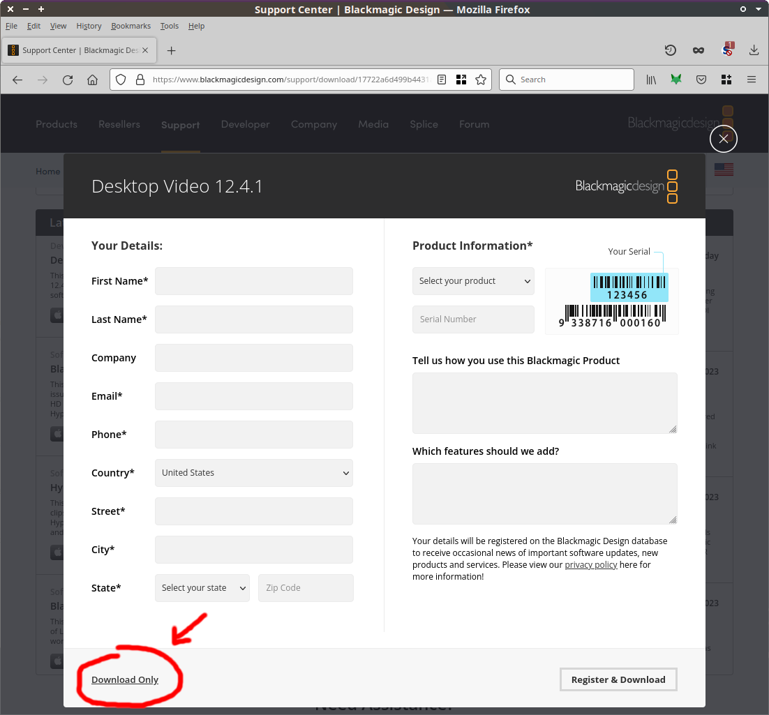Viewport: 769px width, 715px height.
Task: Open a new browser tab
Action: 171,50
